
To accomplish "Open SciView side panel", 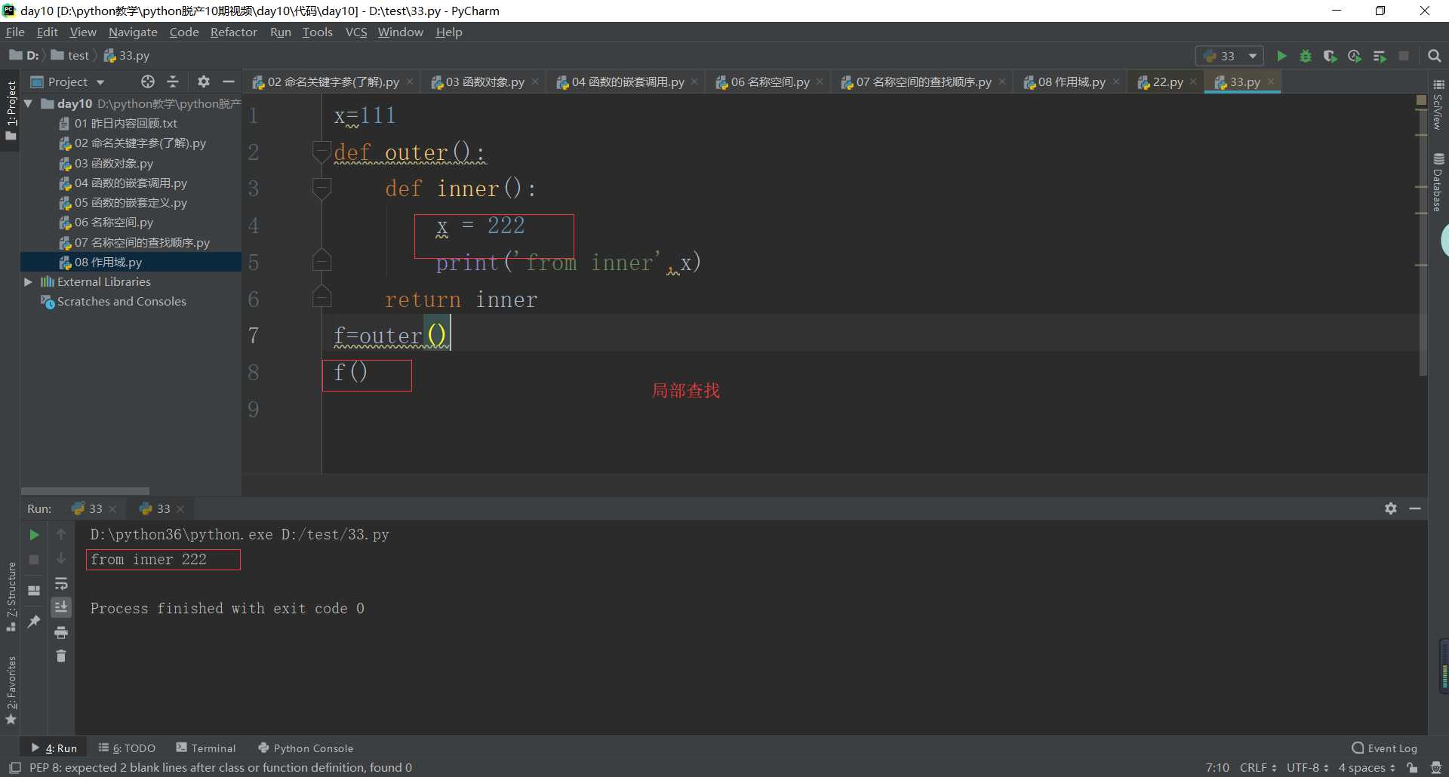I will point(1438,106).
